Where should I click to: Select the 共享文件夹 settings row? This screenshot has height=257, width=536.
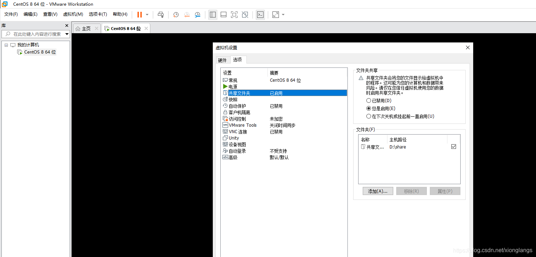click(284, 93)
